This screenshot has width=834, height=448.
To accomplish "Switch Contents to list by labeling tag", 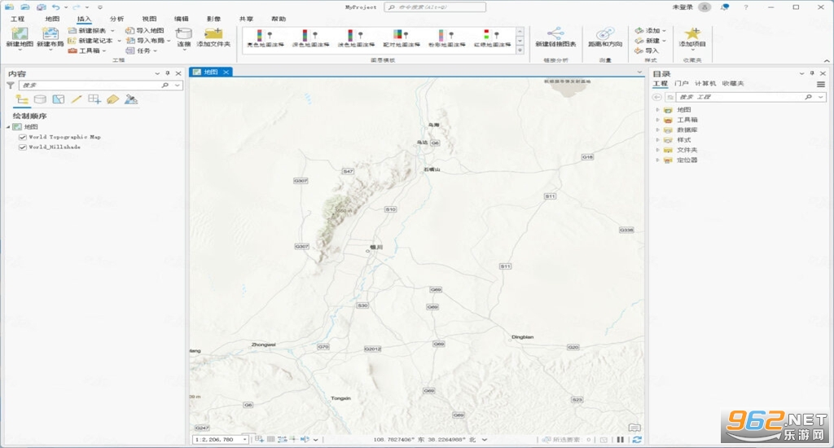I will coord(112,99).
